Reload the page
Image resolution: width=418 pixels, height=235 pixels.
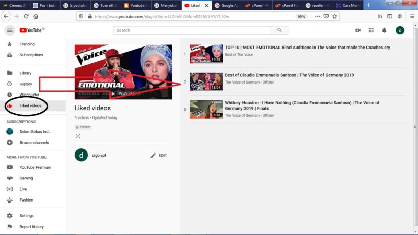[26, 17]
